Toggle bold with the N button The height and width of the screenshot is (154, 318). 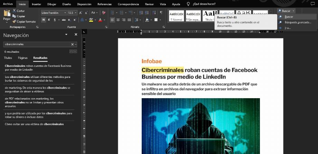coord(44,20)
